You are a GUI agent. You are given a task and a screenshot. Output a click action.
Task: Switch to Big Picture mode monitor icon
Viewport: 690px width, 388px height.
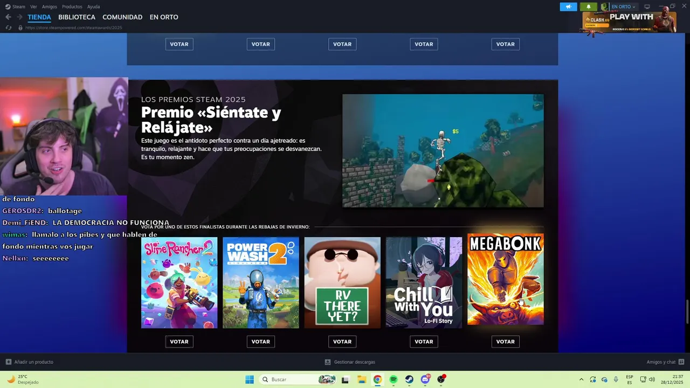pos(647,6)
